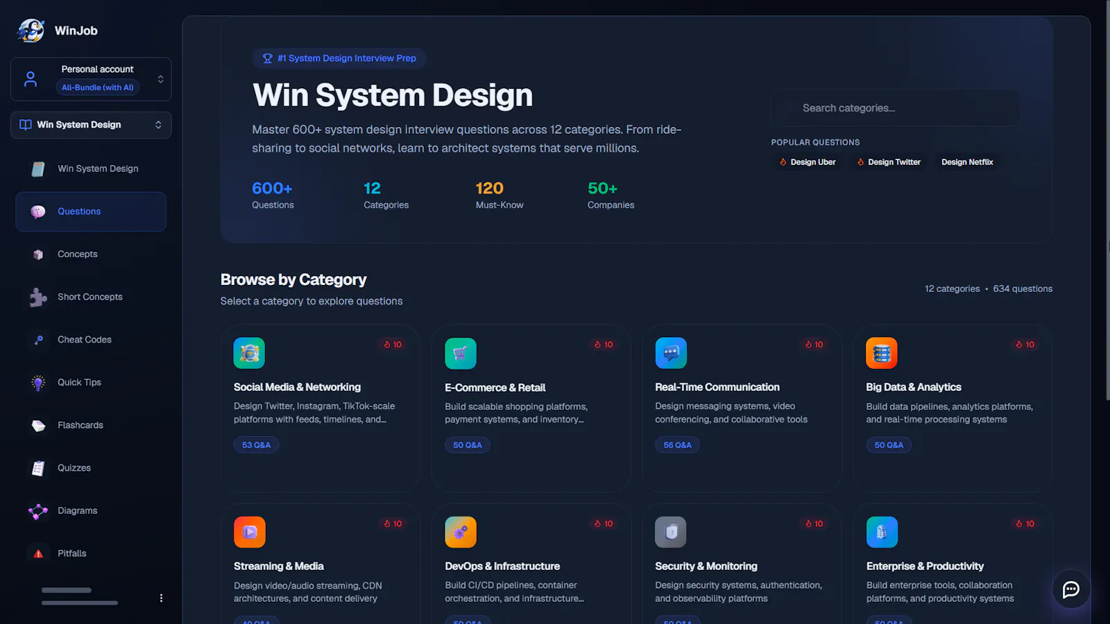Open the three-dot user menu at sidebar bottom
Viewport: 1110px width, 624px height.
(x=161, y=598)
